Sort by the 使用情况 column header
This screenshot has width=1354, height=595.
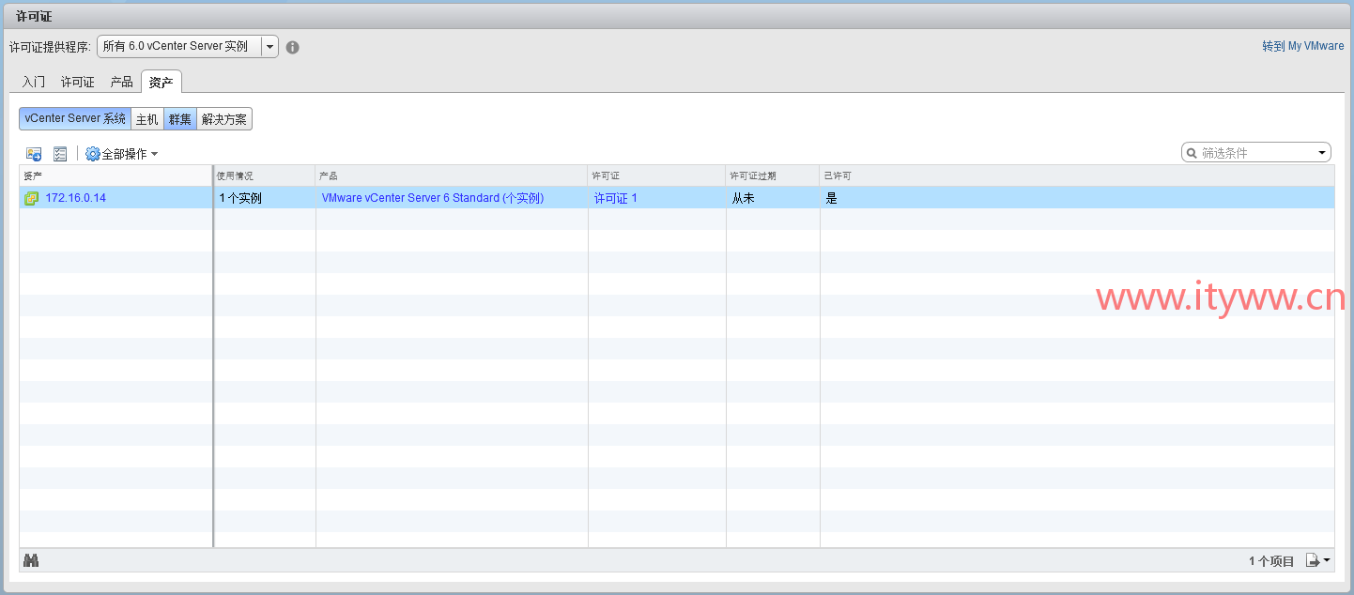point(265,175)
